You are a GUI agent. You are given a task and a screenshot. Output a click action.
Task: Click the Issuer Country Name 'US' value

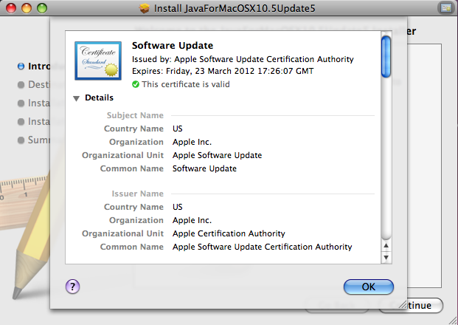point(178,207)
